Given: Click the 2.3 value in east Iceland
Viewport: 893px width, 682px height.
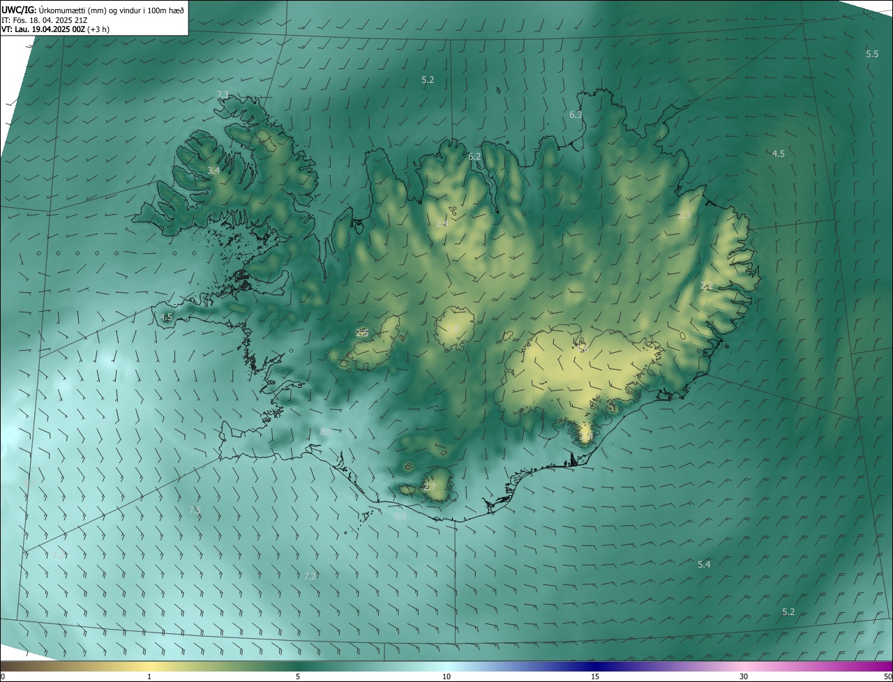Looking at the screenshot, I should (x=684, y=215).
